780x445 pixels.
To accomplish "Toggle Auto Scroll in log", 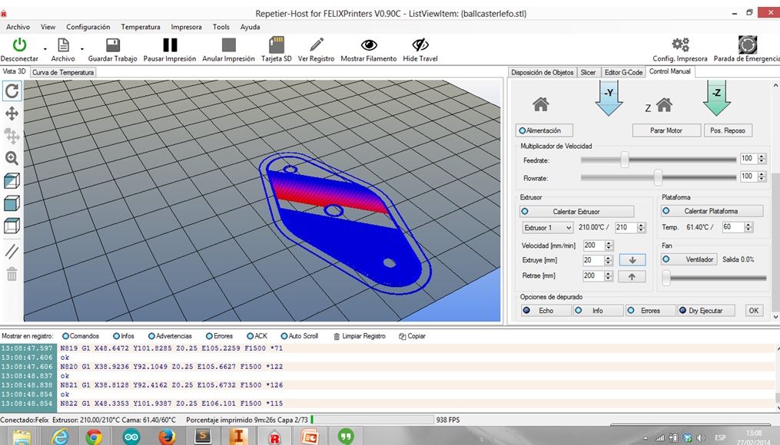I will tap(300, 336).
